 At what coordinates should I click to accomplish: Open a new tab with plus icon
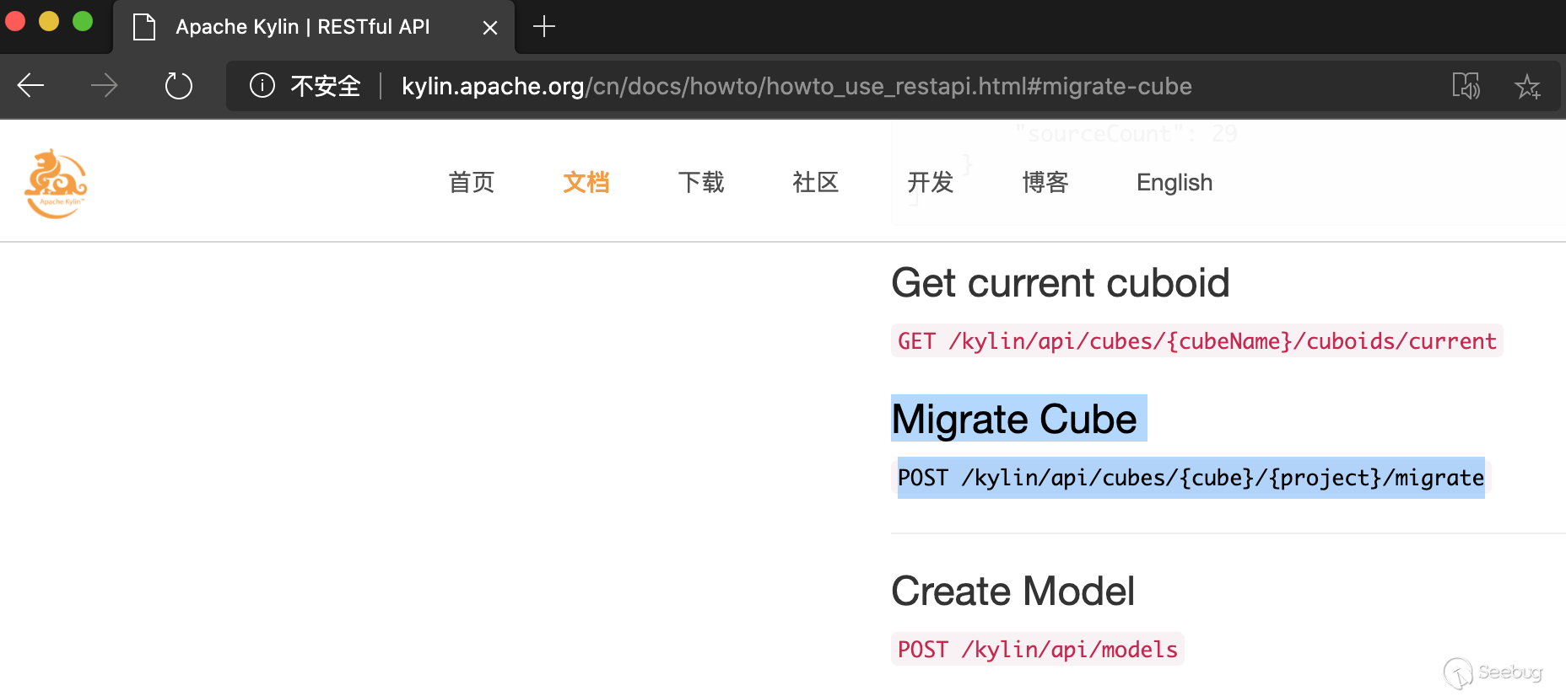544,27
